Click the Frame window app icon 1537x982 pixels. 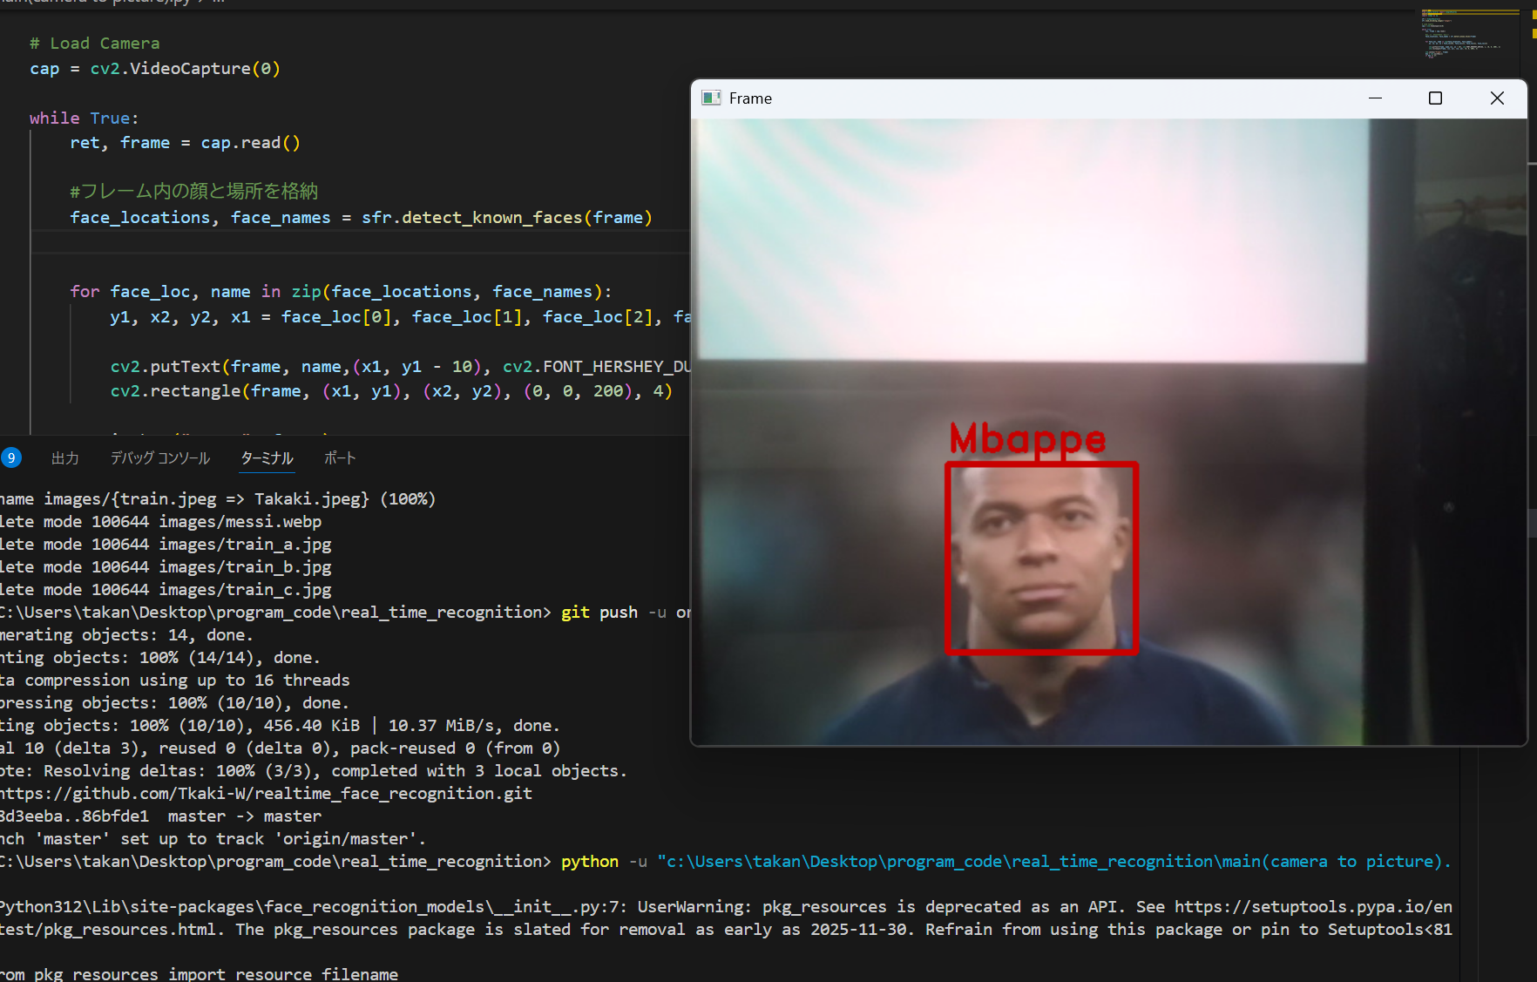pyautogui.click(x=711, y=98)
